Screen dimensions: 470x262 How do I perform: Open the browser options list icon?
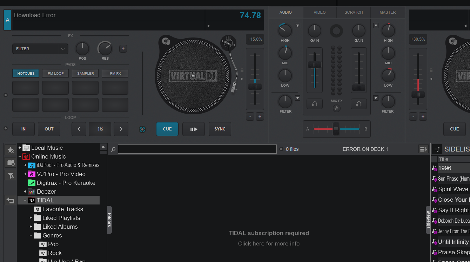tap(423, 149)
